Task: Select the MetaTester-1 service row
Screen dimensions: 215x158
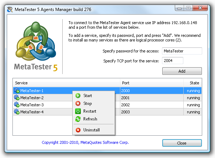Action: [107, 91]
